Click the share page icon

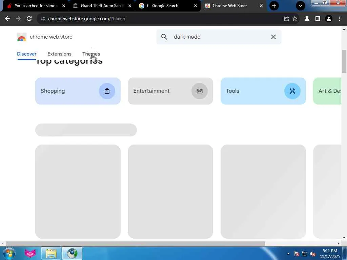[286, 19]
